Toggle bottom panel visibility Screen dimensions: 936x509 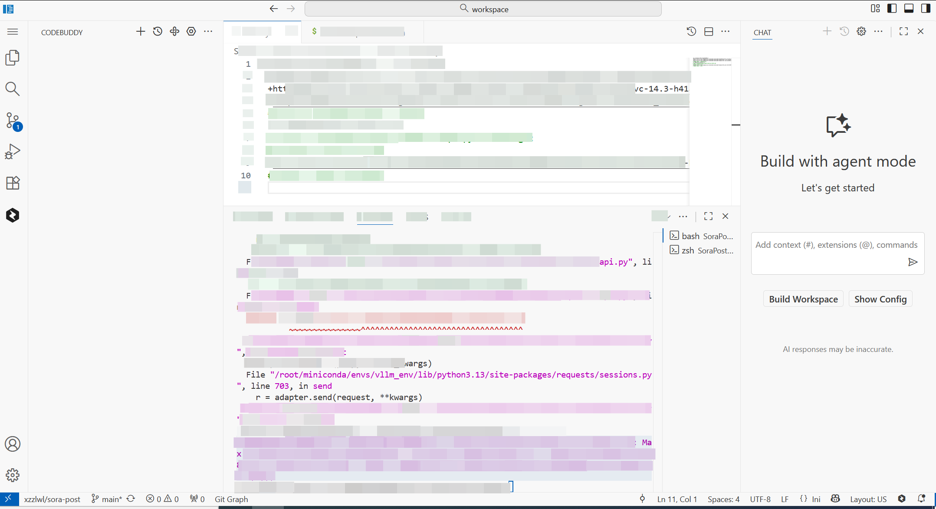(x=909, y=8)
